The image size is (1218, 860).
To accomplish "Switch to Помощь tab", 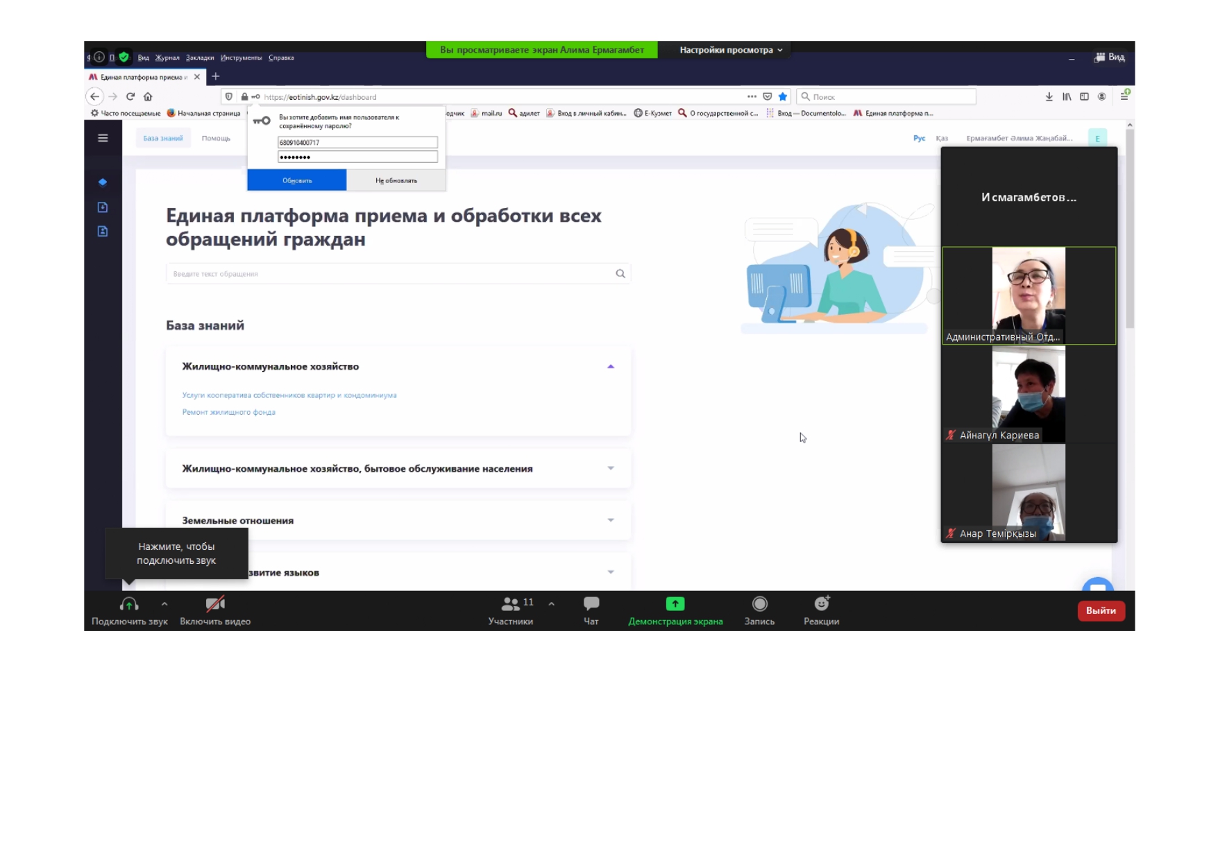I will click(216, 138).
